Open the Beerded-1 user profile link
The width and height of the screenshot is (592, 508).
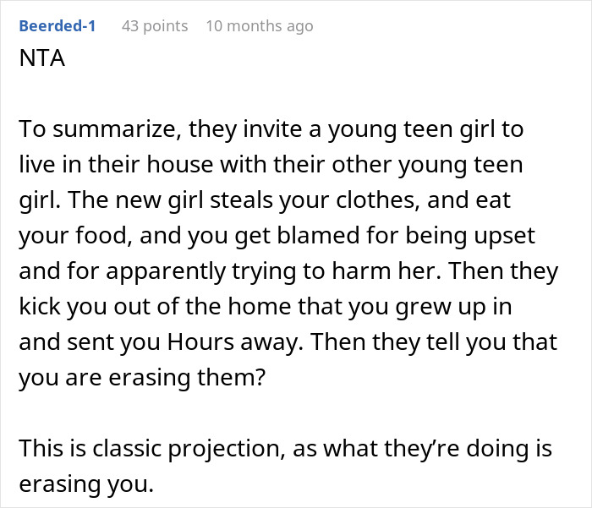[58, 26]
